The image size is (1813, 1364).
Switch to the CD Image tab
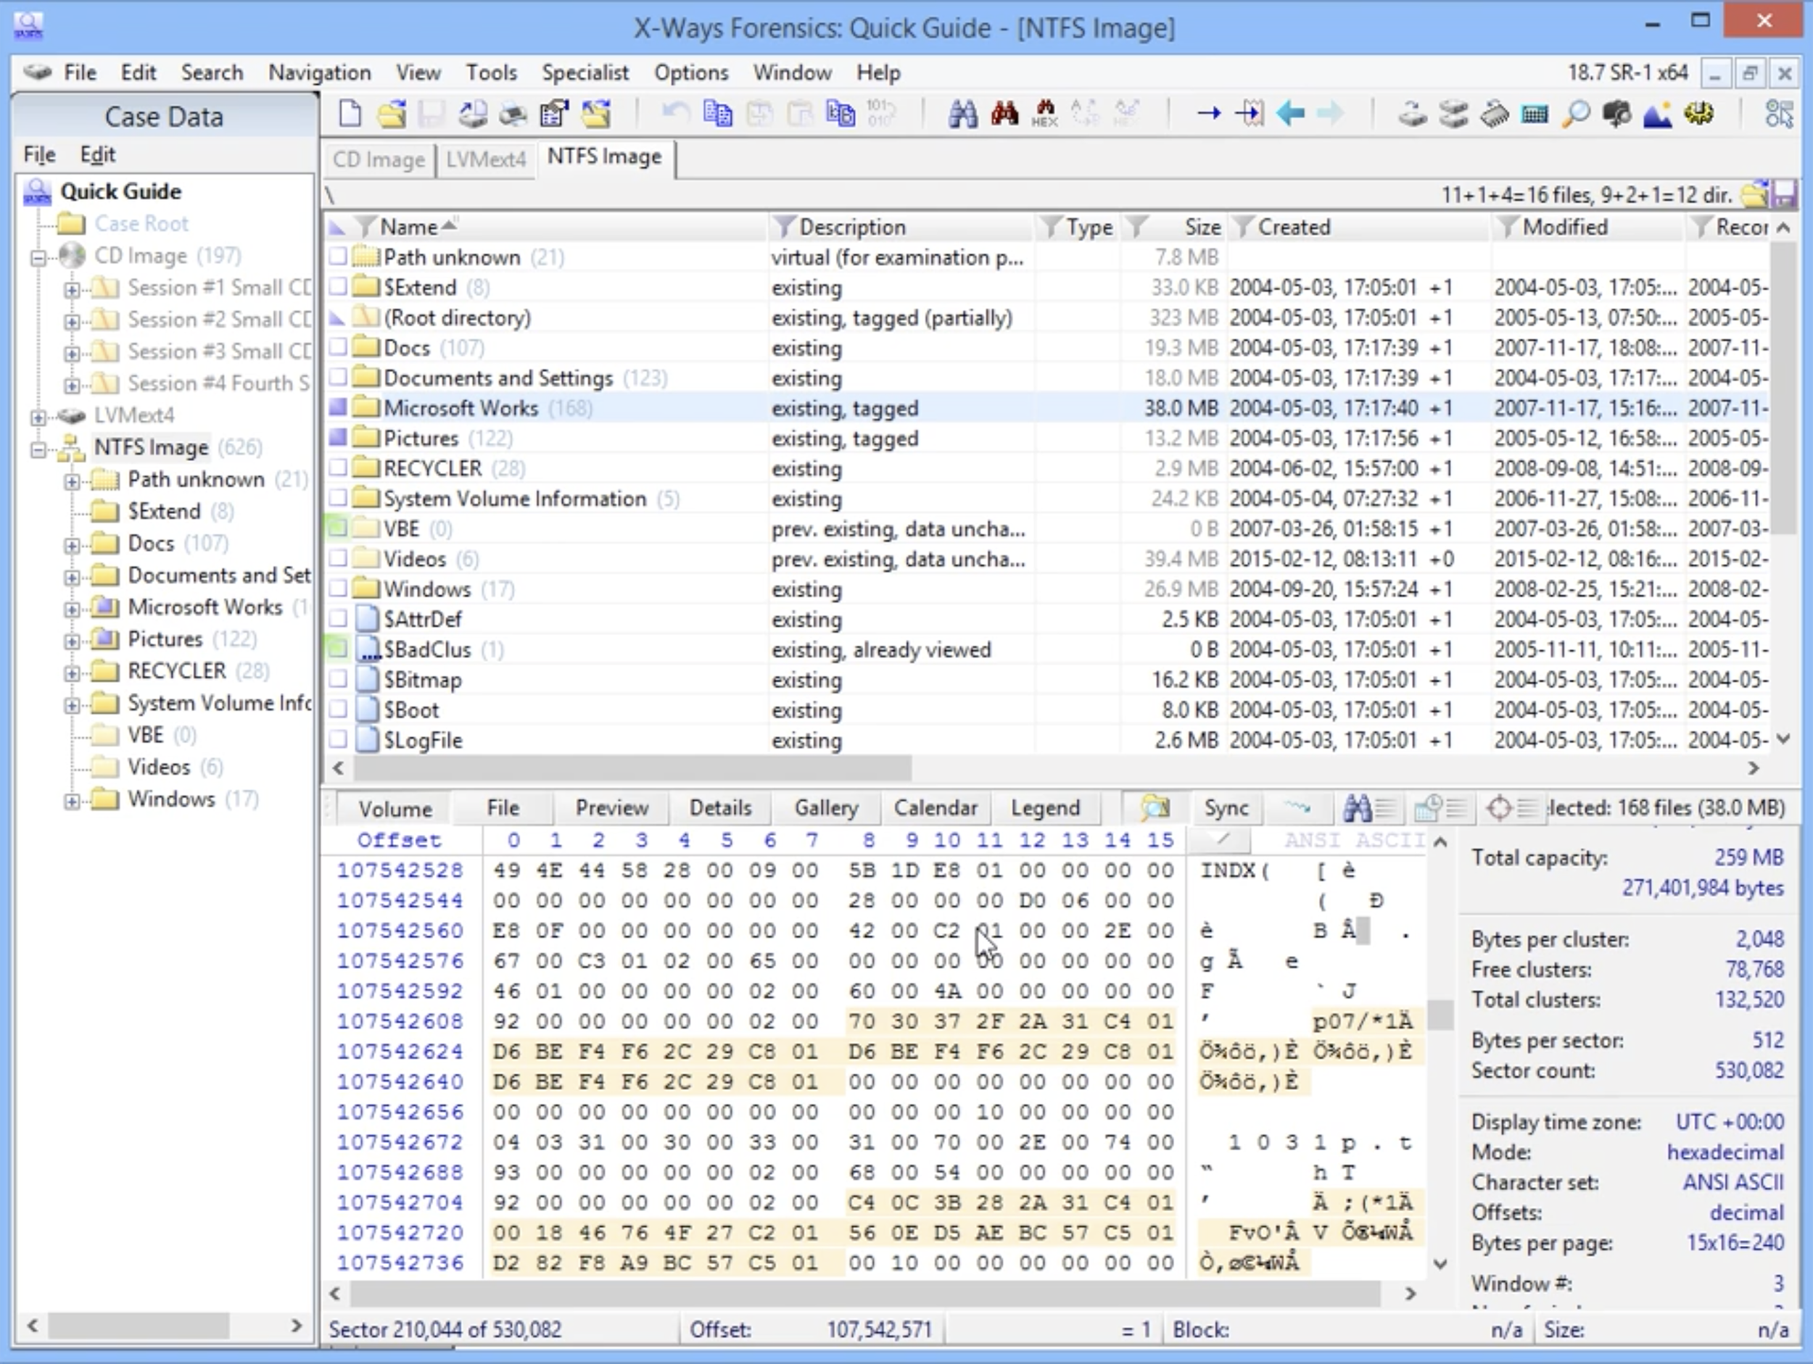[378, 159]
